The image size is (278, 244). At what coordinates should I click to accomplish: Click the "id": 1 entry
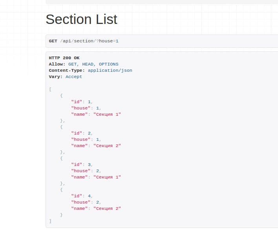(x=81, y=102)
